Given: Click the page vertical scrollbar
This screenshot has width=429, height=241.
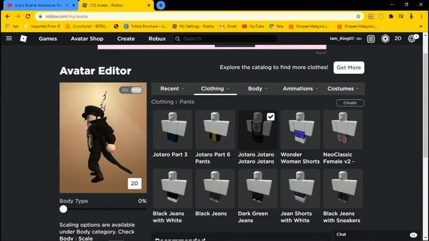Looking at the screenshot, I should click(425, 105).
